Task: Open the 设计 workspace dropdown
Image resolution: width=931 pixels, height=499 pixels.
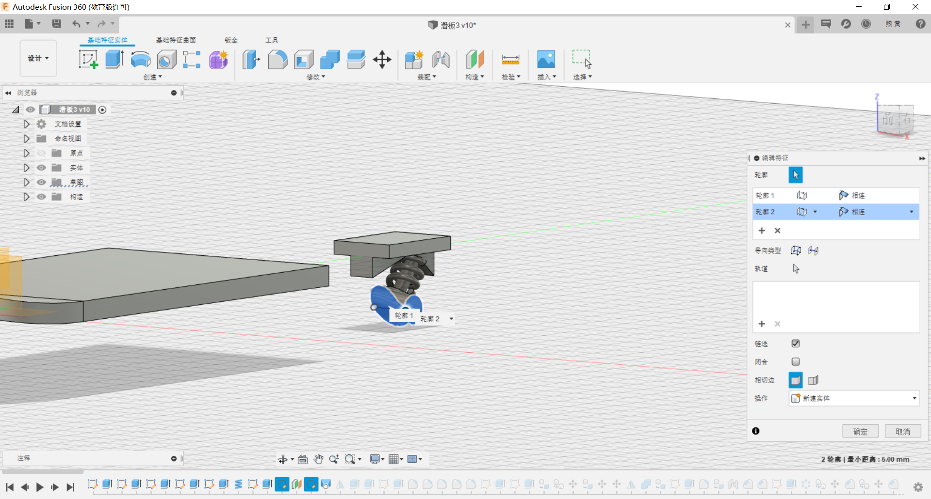Action: tap(38, 58)
